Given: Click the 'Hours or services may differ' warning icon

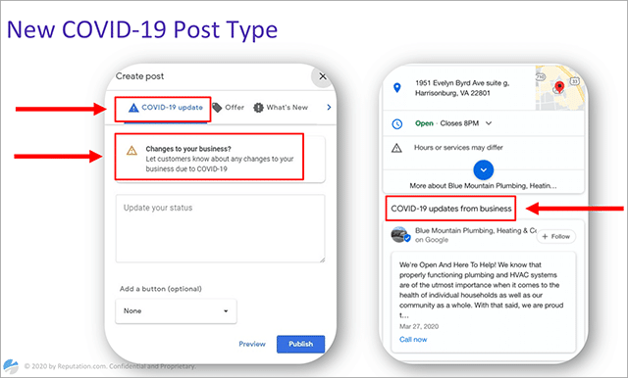Looking at the screenshot, I should pyautogui.click(x=396, y=148).
